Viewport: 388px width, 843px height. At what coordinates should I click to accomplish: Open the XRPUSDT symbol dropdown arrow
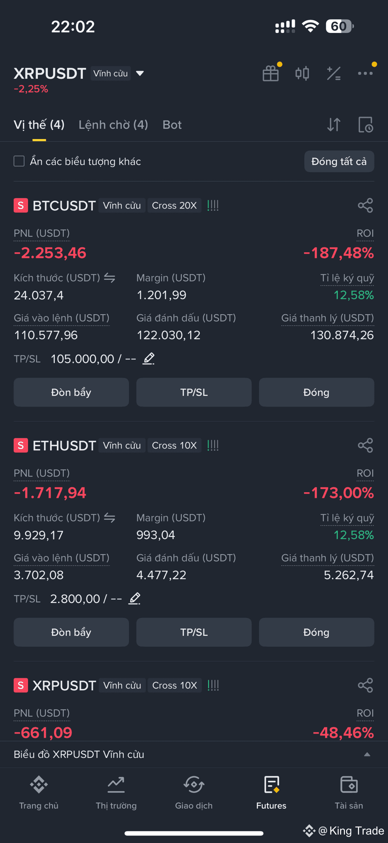coord(140,73)
